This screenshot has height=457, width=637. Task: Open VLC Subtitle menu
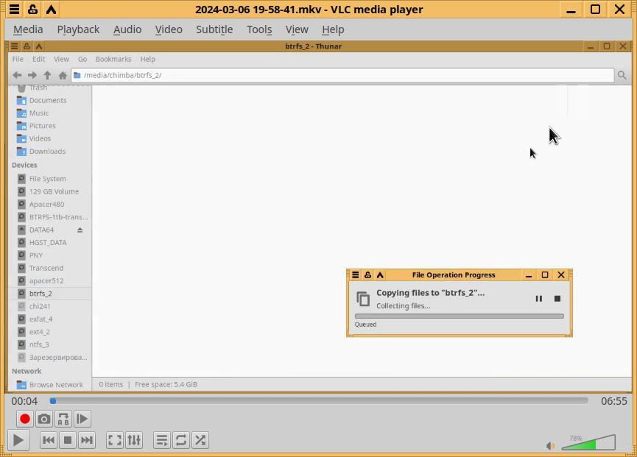click(214, 29)
